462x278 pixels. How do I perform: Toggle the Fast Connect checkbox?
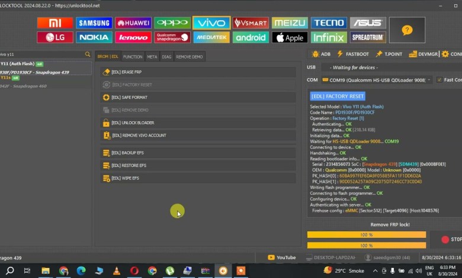point(439,80)
